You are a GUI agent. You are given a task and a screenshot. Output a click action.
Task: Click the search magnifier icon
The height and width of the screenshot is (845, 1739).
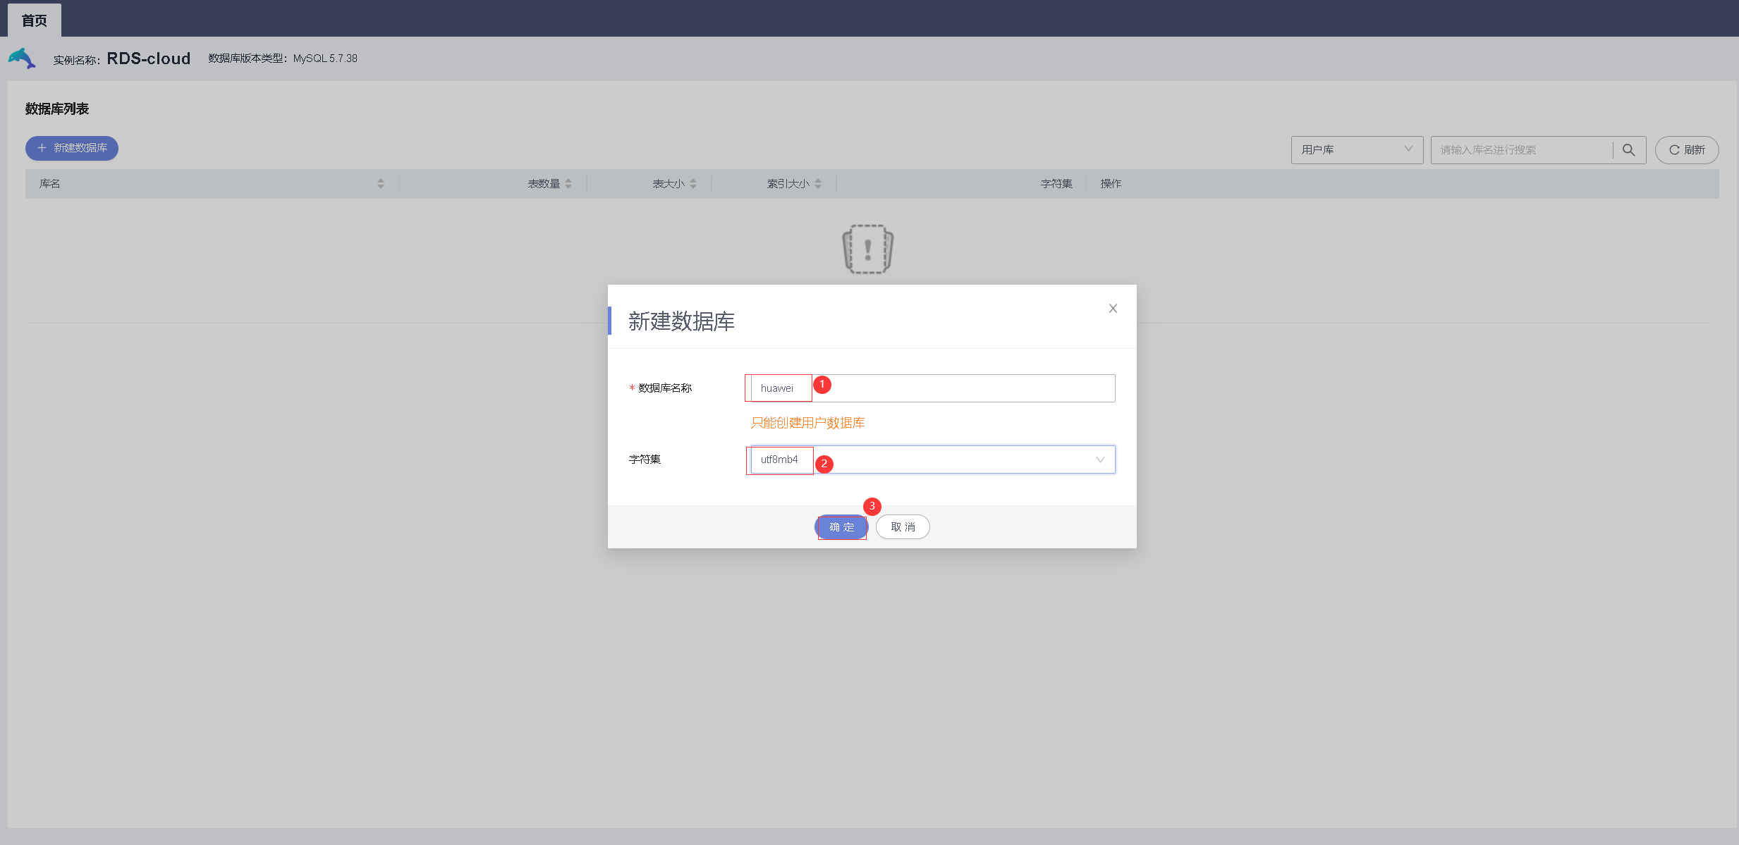tap(1628, 150)
